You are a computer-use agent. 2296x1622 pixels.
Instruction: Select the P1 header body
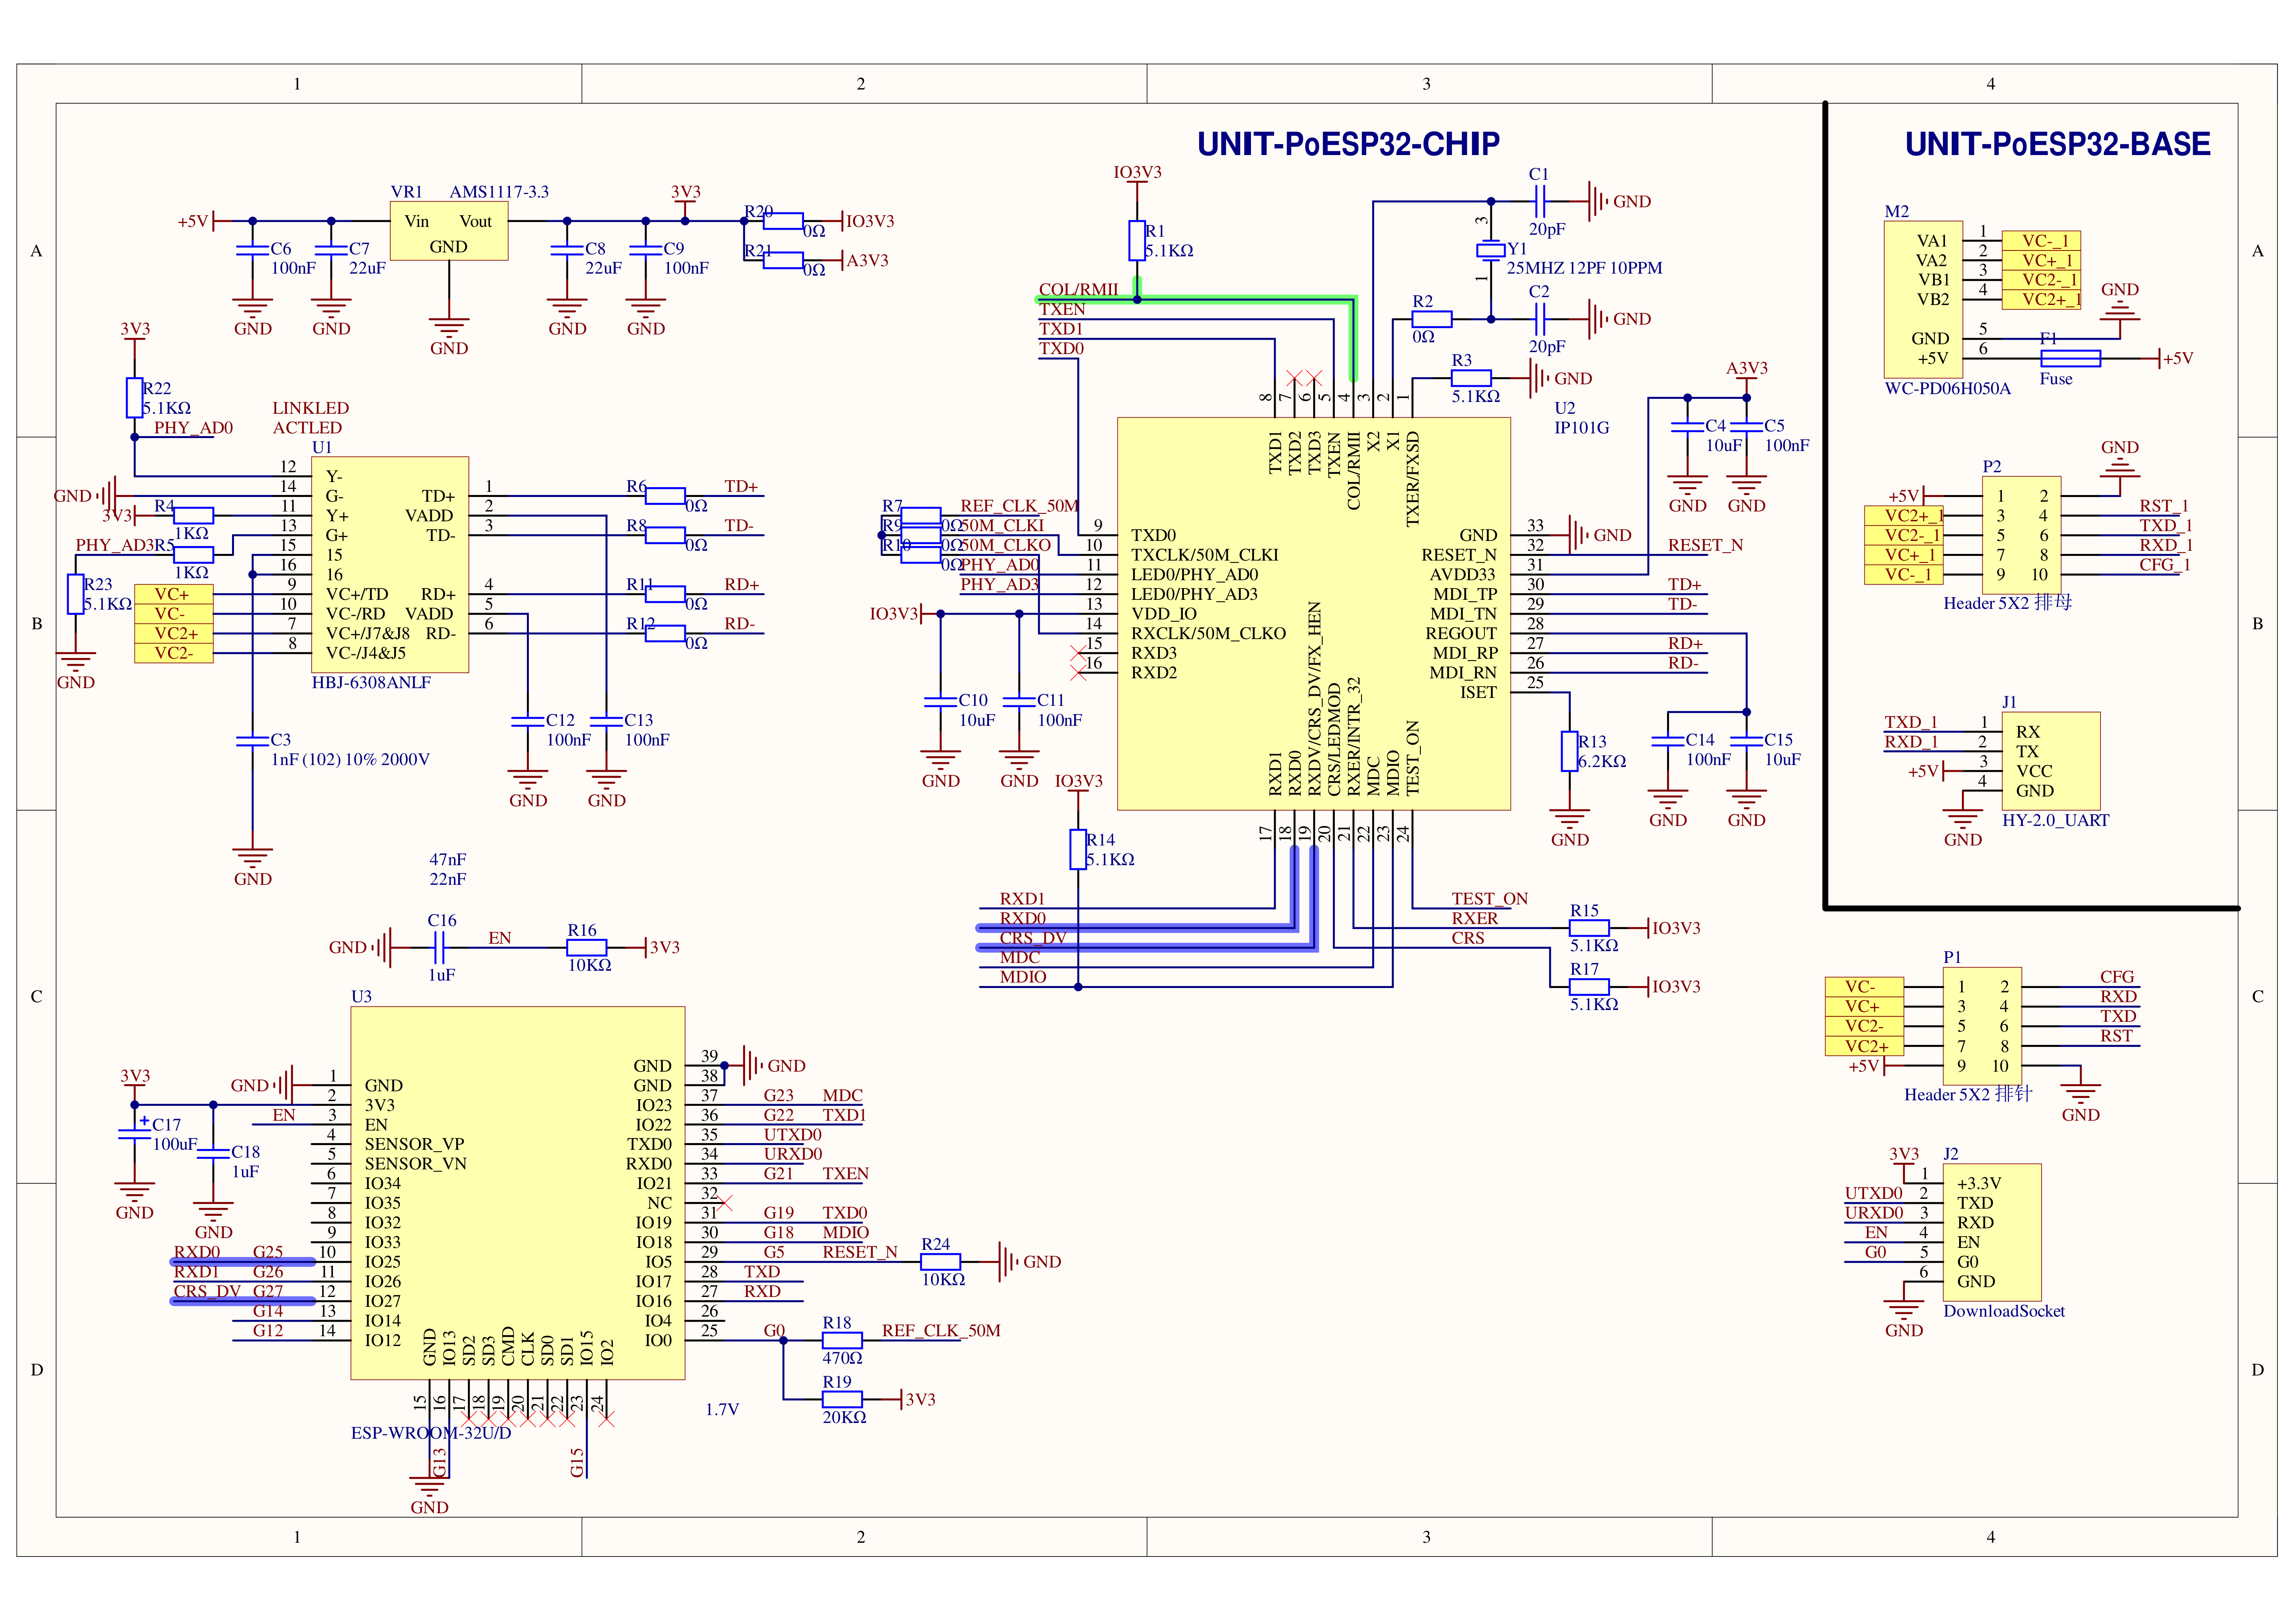pyautogui.click(x=1982, y=1026)
